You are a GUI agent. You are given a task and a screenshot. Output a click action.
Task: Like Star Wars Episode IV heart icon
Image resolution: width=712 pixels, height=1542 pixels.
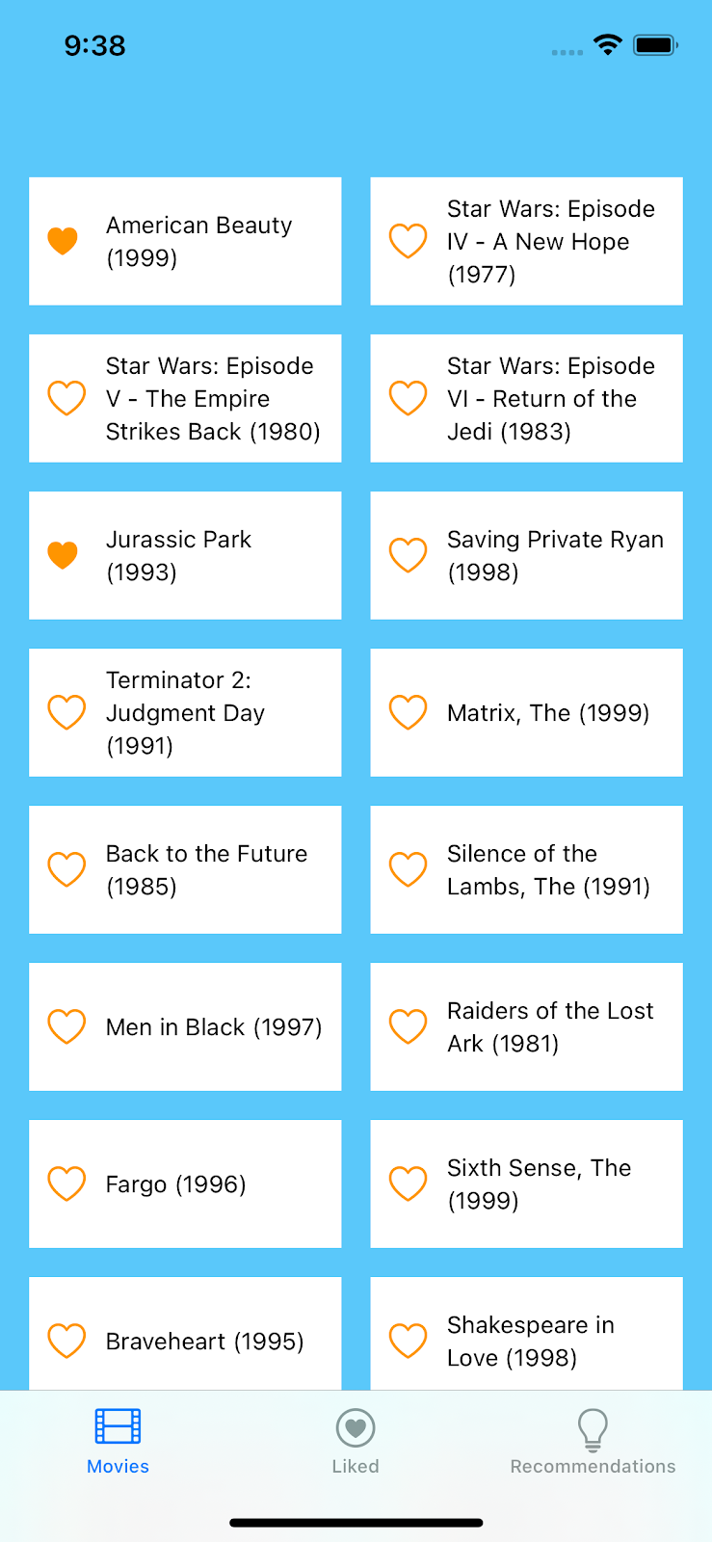coord(408,241)
